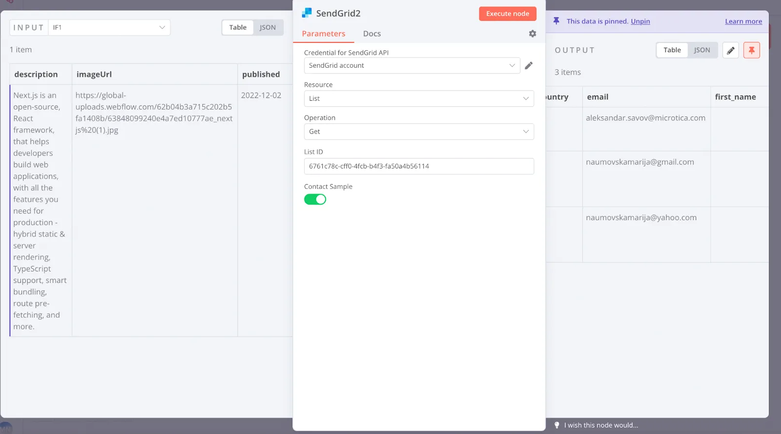Open the Operation dropdown showing Get
The width and height of the screenshot is (781, 434).
tap(419, 132)
